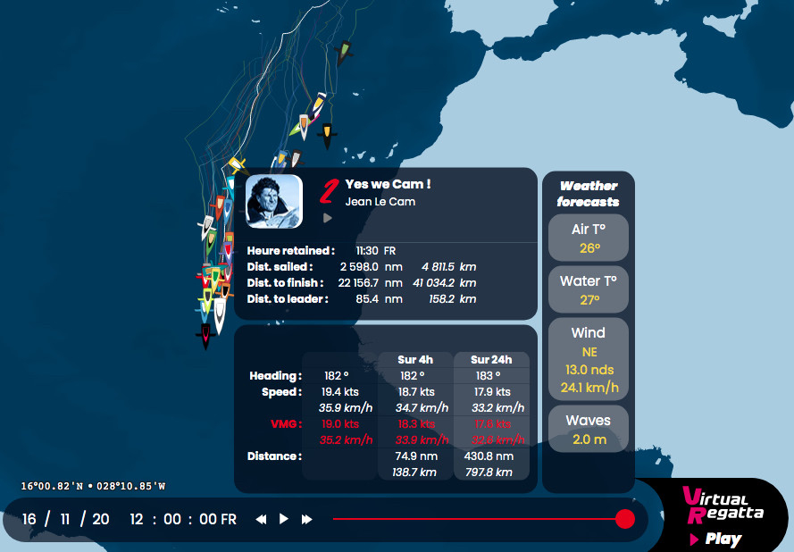794x552 pixels.
Task: Click the fast-forward double-arrow button
Action: click(x=306, y=519)
